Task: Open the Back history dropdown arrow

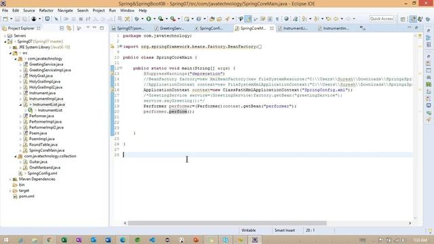Action: (342, 19)
